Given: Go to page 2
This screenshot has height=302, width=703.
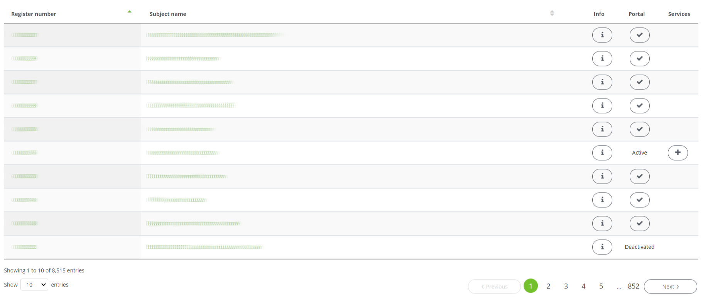Looking at the screenshot, I should pos(548,286).
